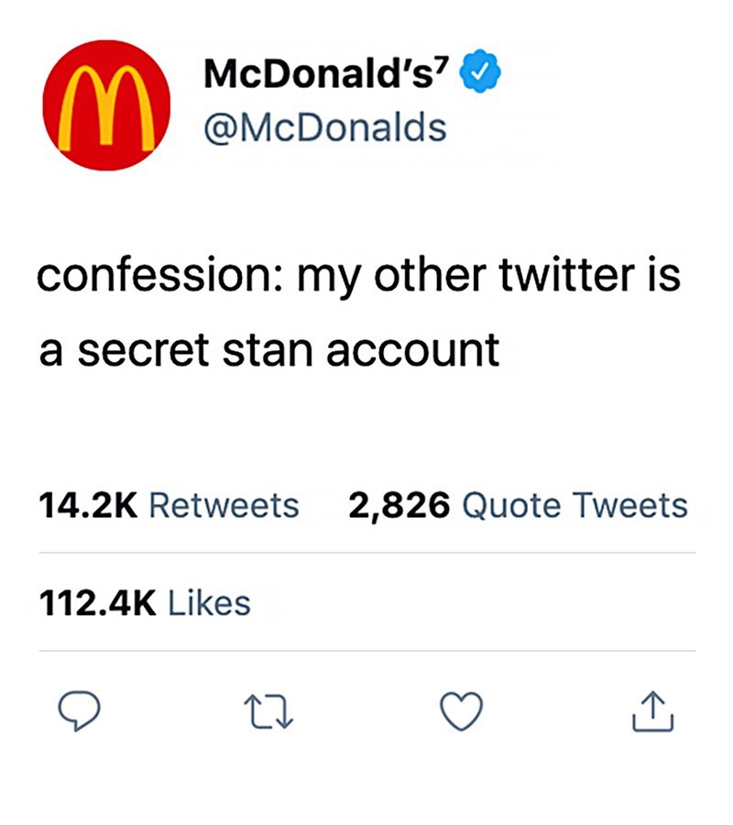Select the share icon to save tweet
The image size is (733, 825).
653,710
